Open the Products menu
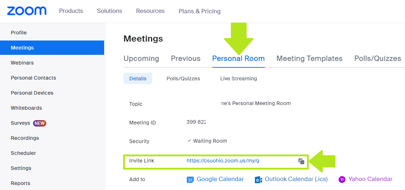 coord(71,11)
